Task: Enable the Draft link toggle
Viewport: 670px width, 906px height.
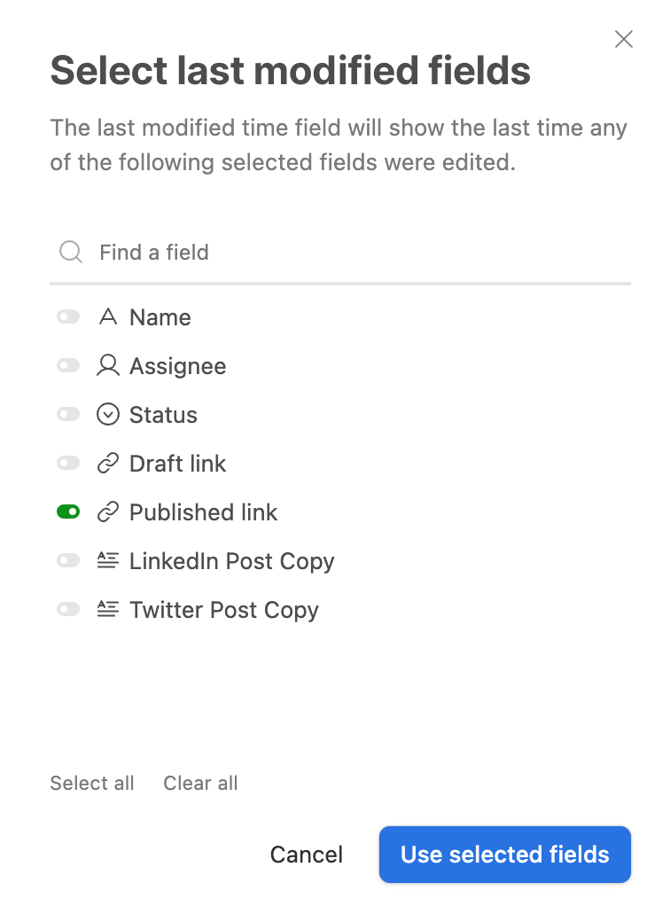Action: [68, 464]
